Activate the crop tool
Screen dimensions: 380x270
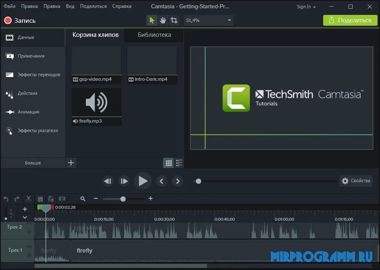(x=174, y=20)
